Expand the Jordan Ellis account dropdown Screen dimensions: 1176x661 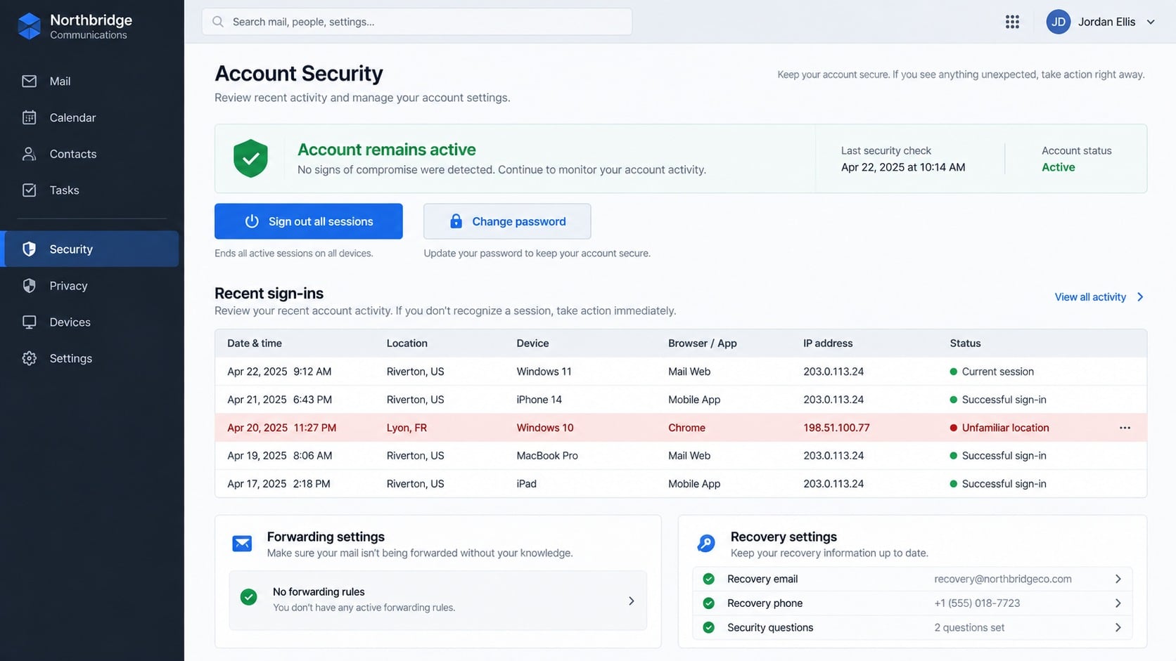(1151, 22)
